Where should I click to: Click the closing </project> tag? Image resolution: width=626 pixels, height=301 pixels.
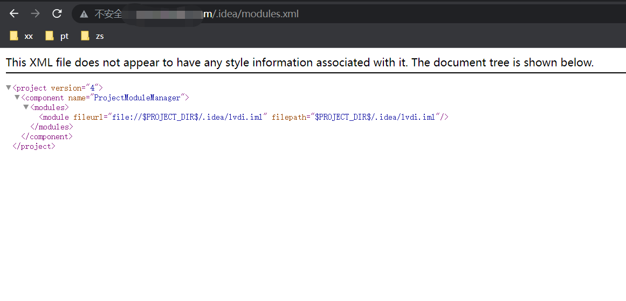click(x=34, y=147)
